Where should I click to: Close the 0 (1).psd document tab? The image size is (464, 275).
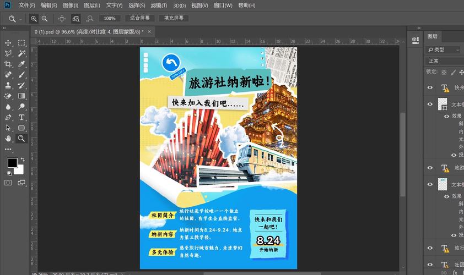(x=149, y=31)
